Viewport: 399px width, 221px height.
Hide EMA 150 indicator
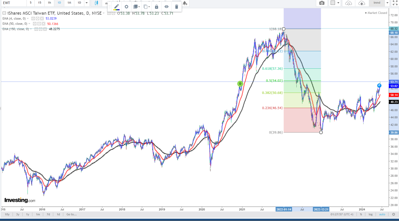pyautogui.click(x=36, y=29)
